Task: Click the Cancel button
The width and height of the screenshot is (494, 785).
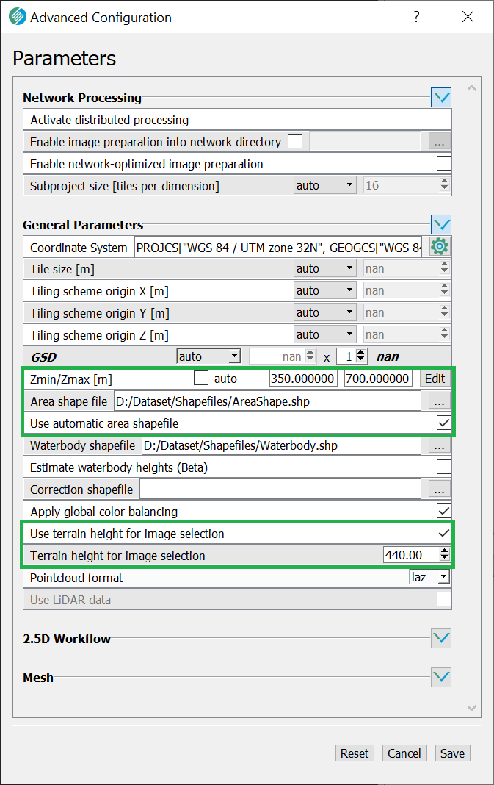Action: (x=404, y=753)
